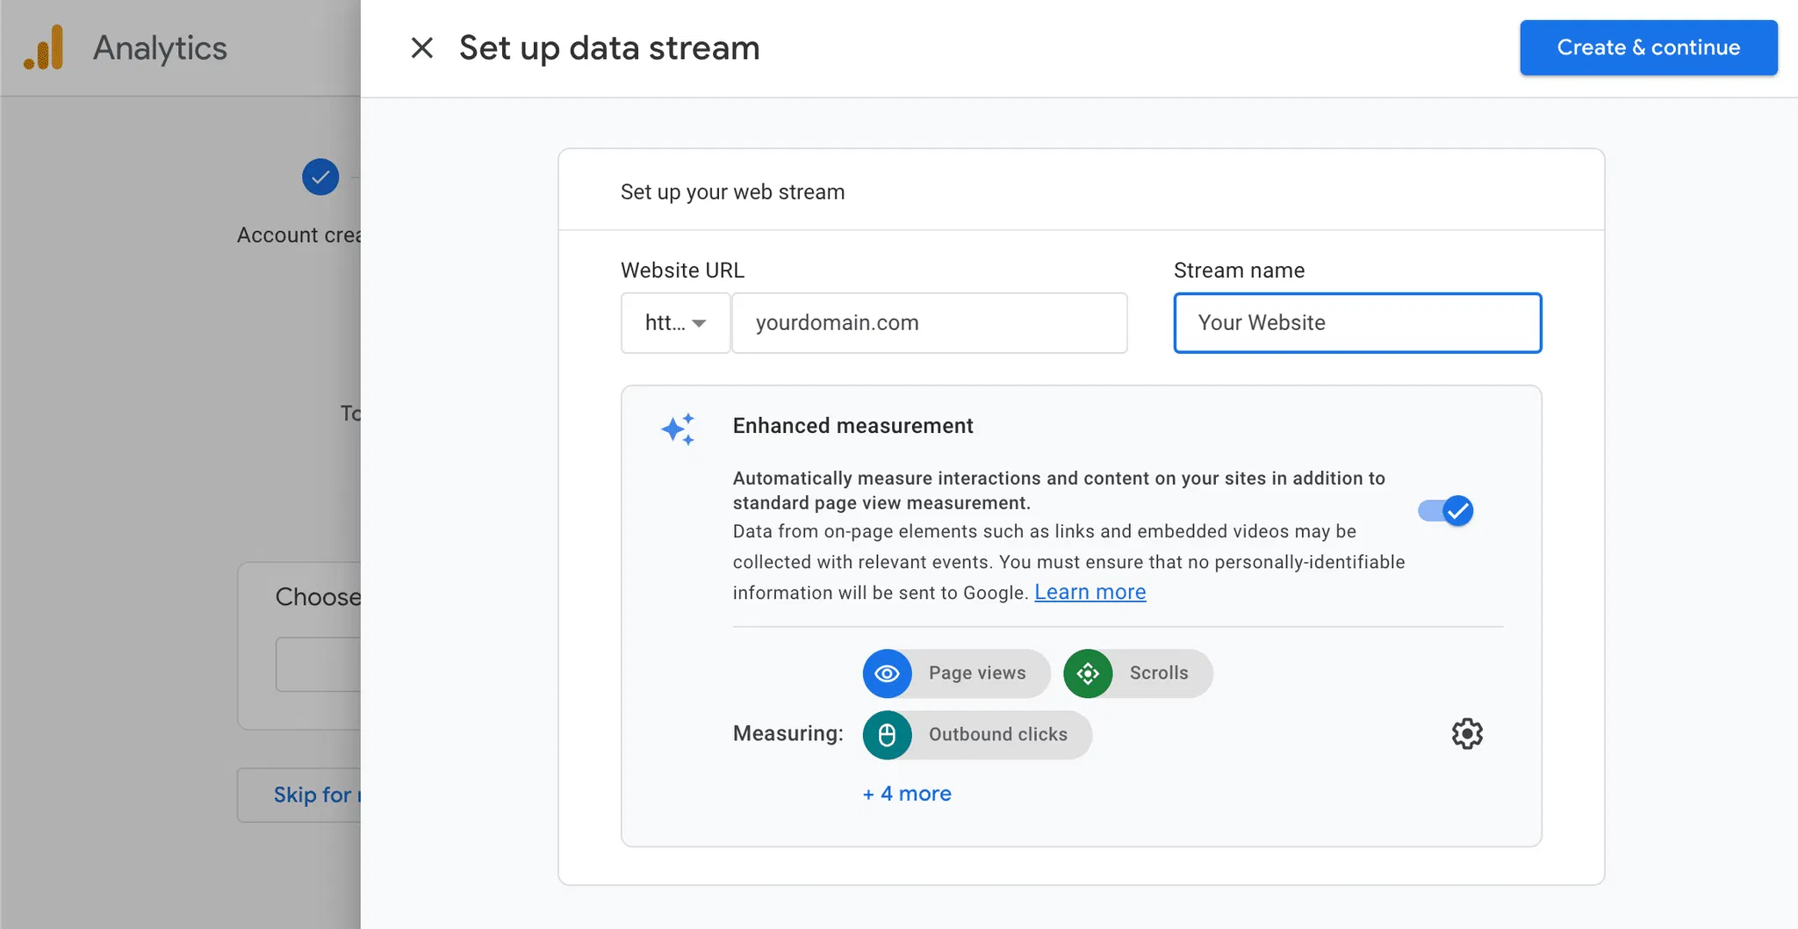Expand the + 4 more measurements
Viewport: 1798px width, 929px height.
point(907,794)
